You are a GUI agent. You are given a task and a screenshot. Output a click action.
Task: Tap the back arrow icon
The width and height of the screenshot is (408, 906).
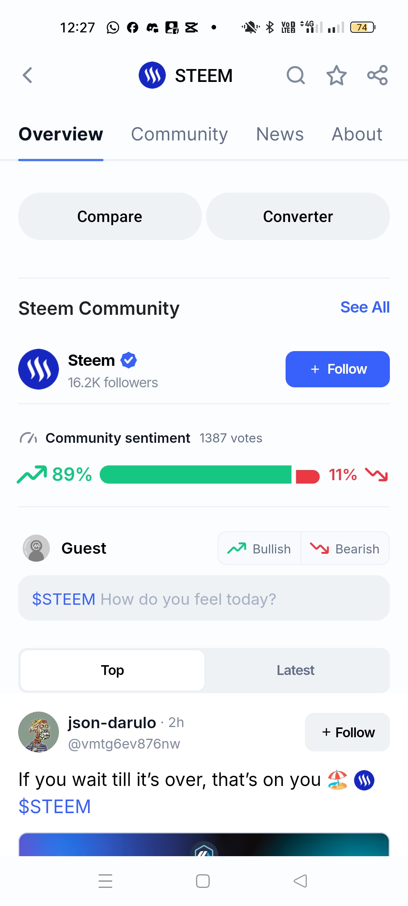[28, 75]
